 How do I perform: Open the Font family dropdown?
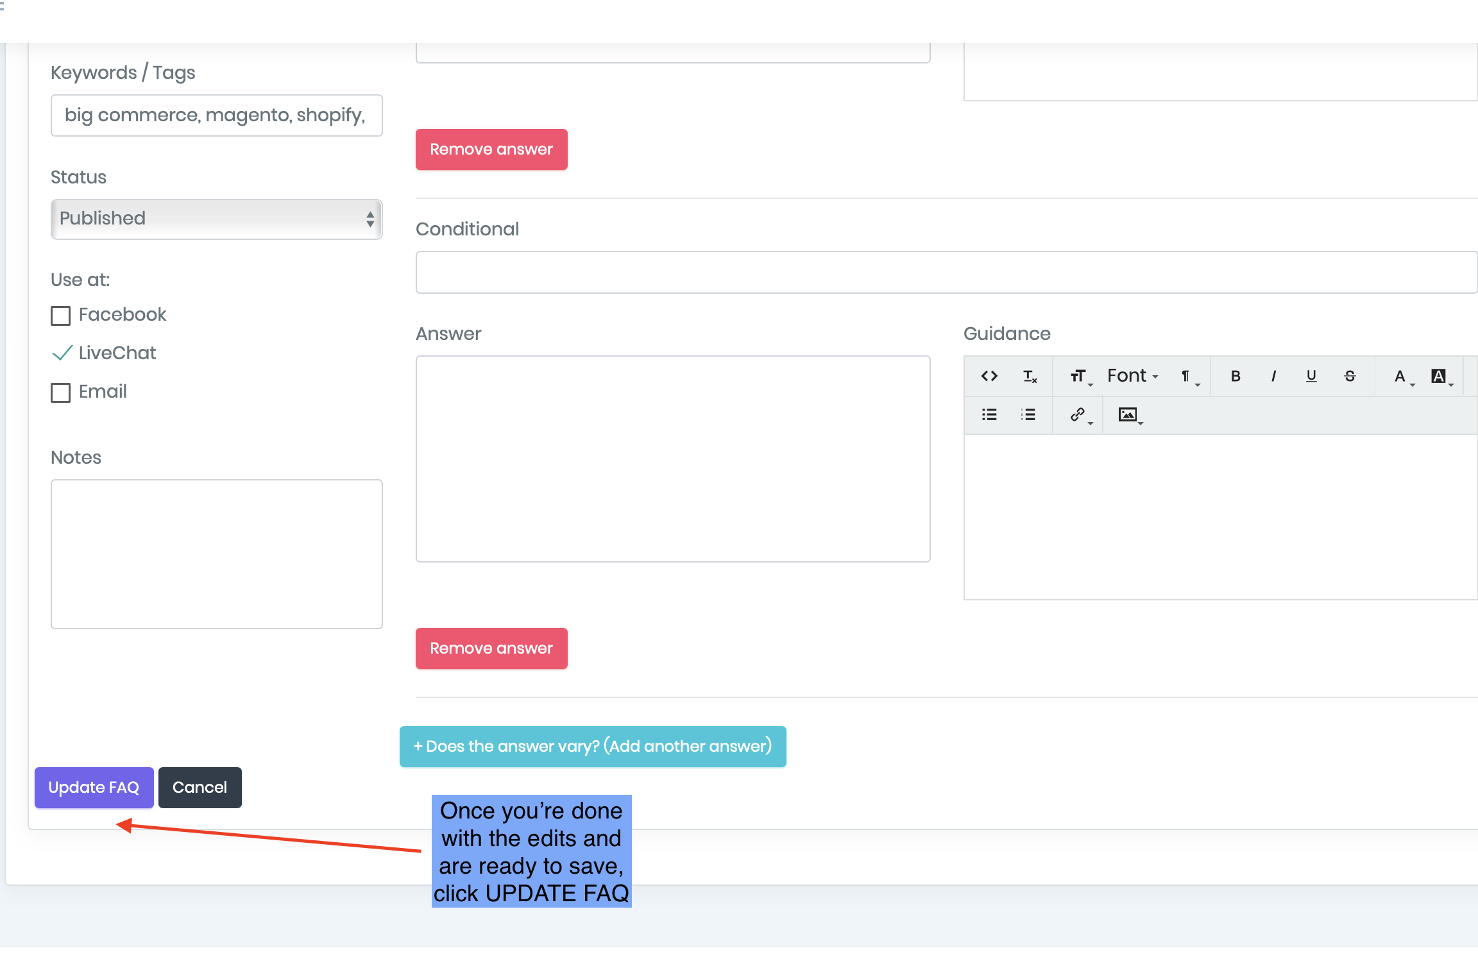1132,377
